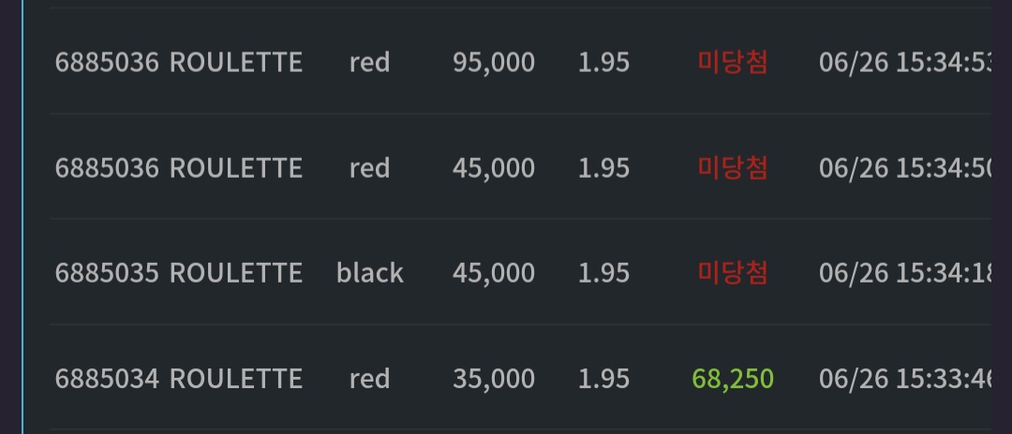Click the 95,000 bet amount
The height and width of the screenshot is (434, 1012).
pyautogui.click(x=494, y=63)
